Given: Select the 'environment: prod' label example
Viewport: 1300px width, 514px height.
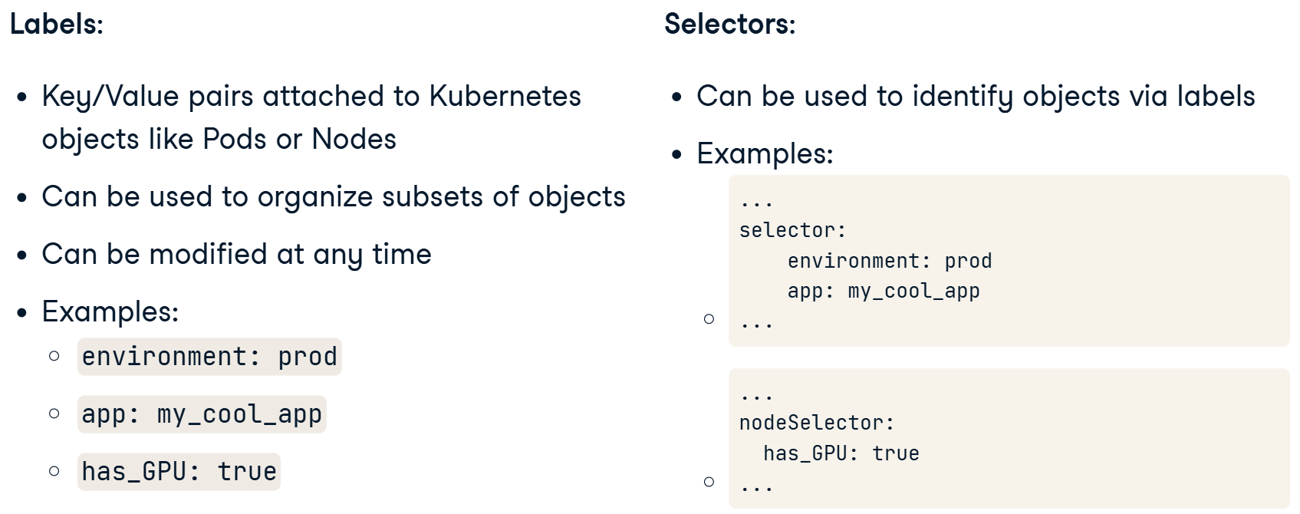Looking at the screenshot, I should [x=209, y=357].
